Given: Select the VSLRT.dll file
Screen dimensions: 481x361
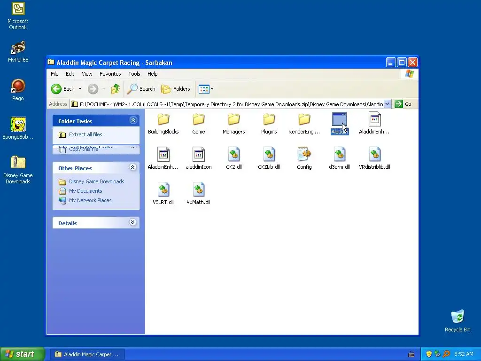Looking at the screenshot, I should click(163, 194).
